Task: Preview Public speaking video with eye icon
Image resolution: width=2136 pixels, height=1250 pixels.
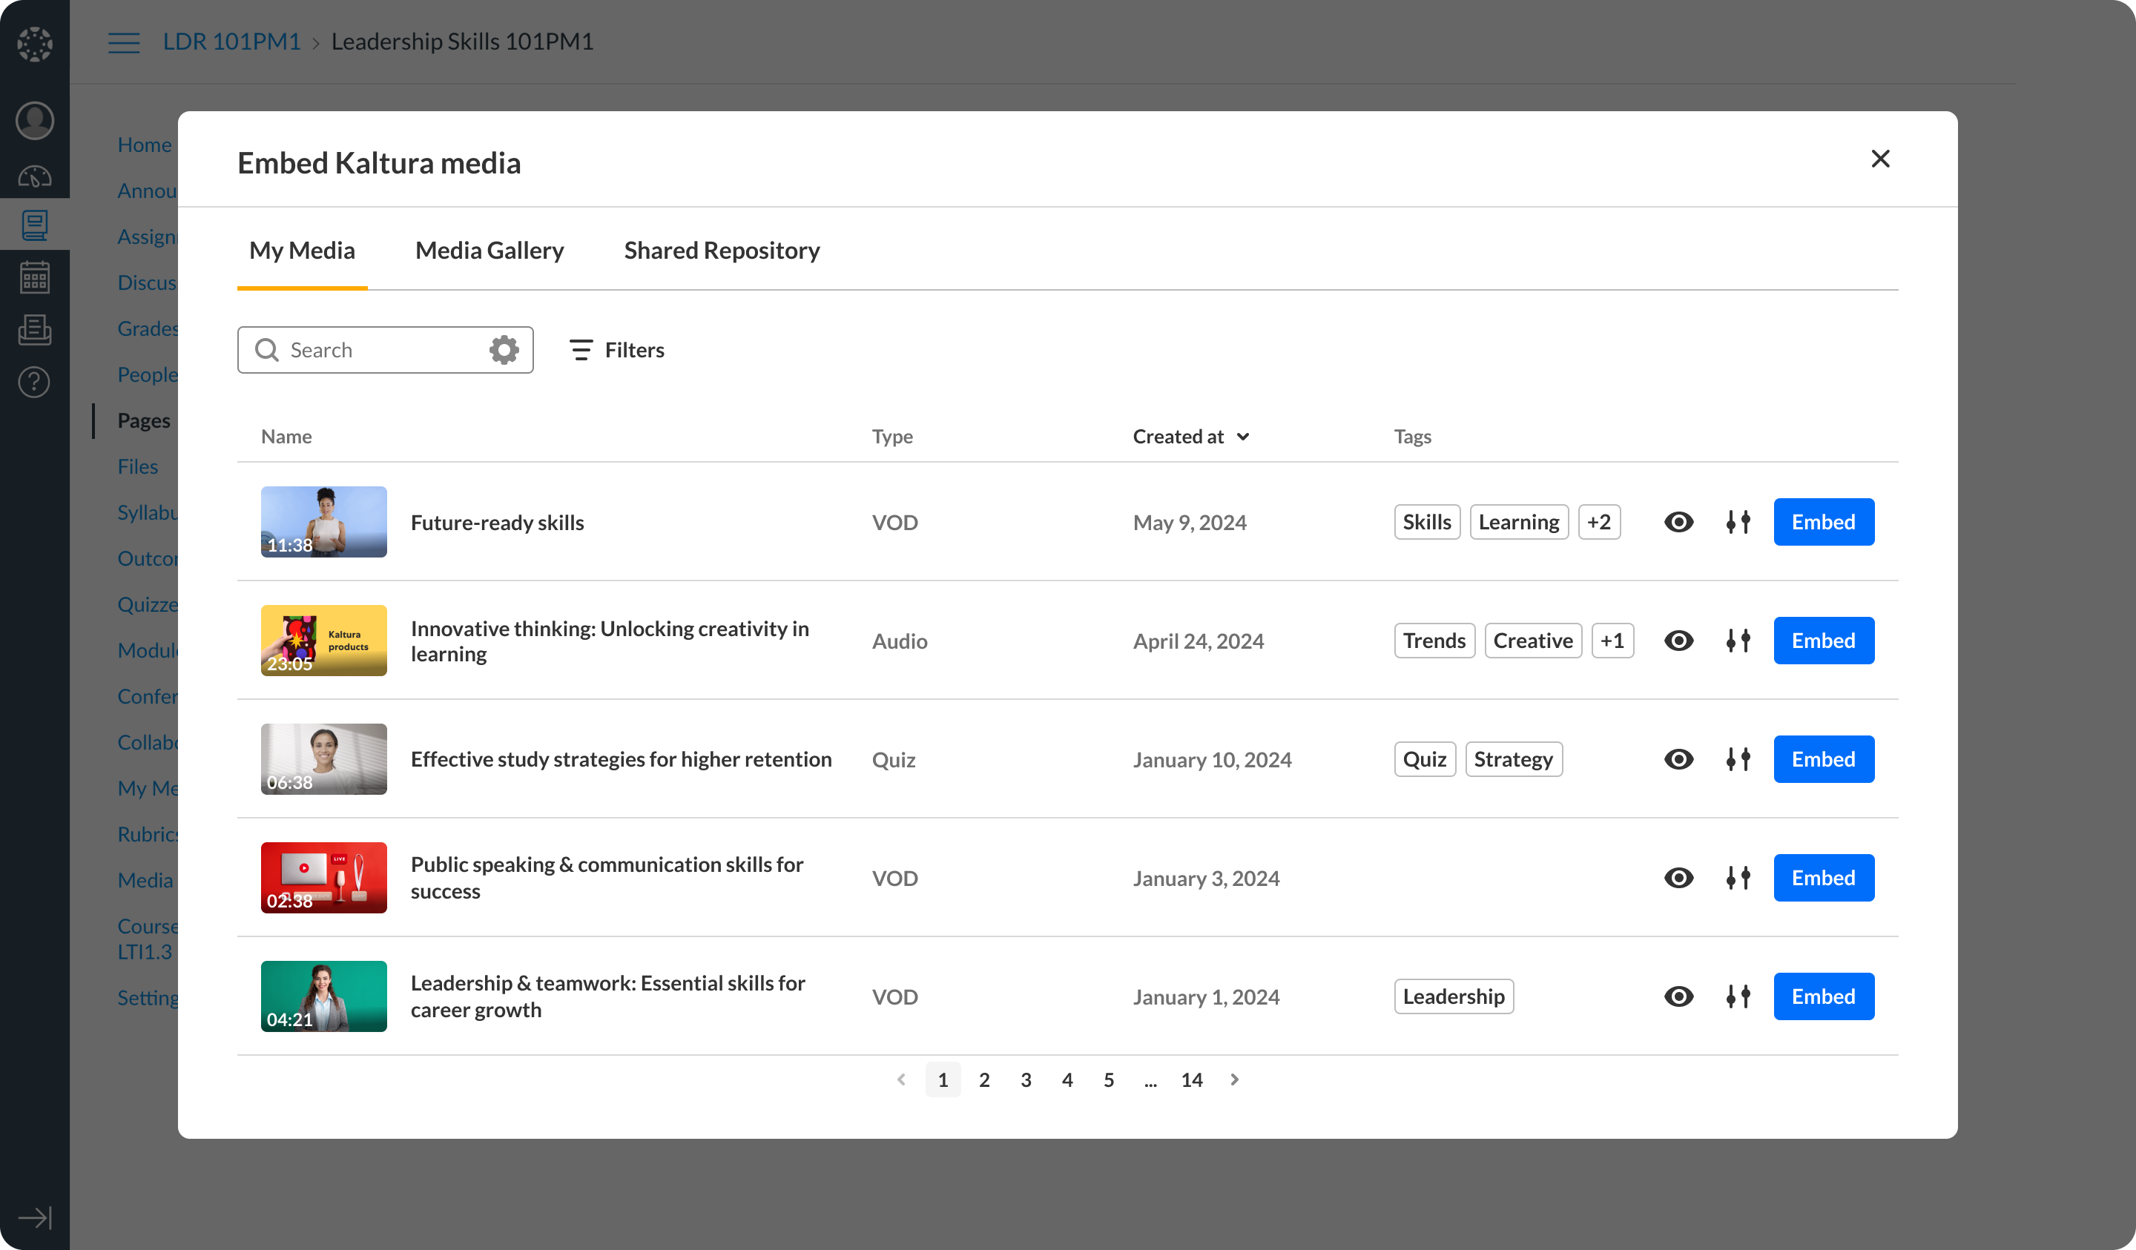Action: pos(1678,878)
